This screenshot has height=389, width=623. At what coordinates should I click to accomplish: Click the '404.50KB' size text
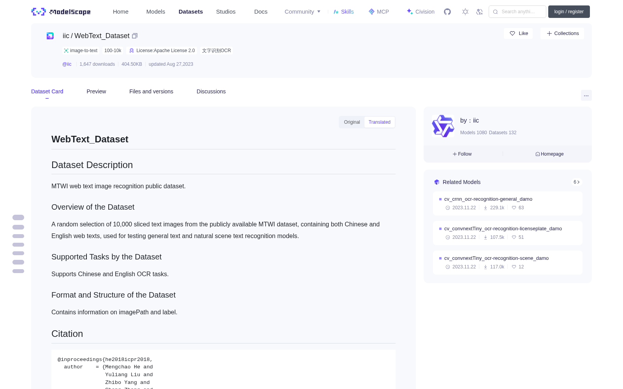tap(132, 64)
